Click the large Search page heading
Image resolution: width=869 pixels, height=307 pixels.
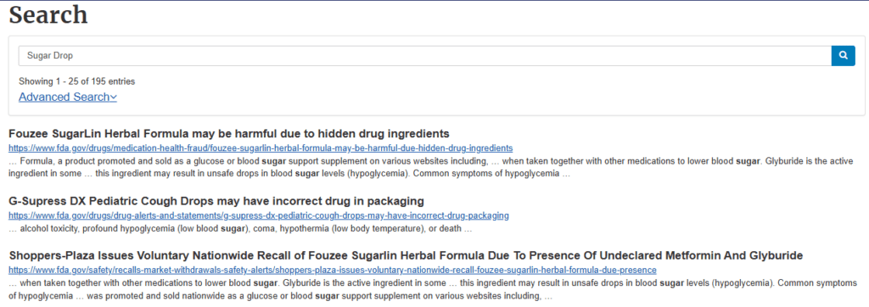pos(48,14)
